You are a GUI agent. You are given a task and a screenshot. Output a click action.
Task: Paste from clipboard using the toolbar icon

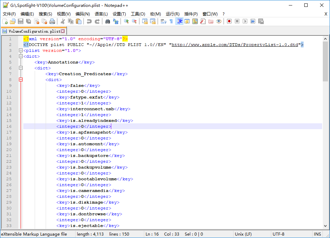click(x=79, y=21)
